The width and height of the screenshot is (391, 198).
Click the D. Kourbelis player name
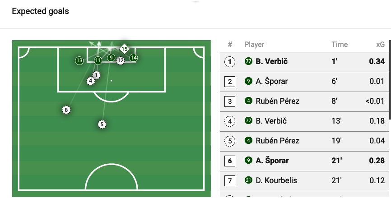point(276,181)
